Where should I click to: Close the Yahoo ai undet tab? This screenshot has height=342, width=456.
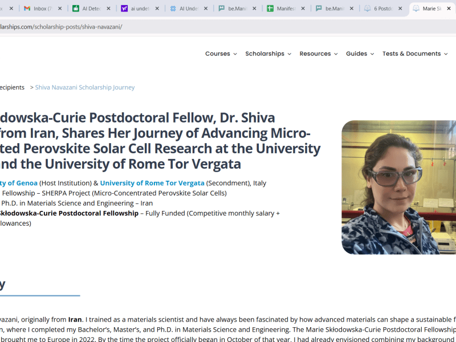click(157, 9)
